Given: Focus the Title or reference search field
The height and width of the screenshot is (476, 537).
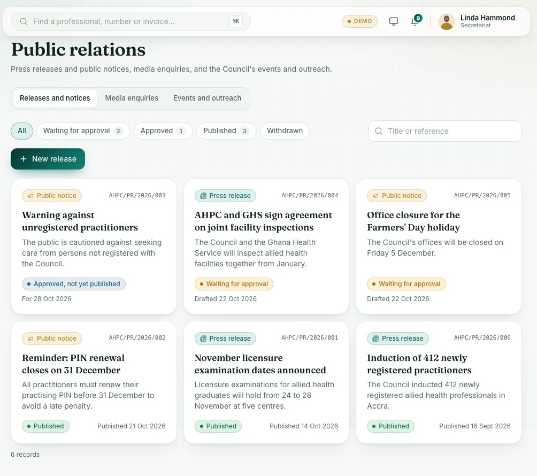Looking at the screenshot, I should pyautogui.click(x=444, y=131).
